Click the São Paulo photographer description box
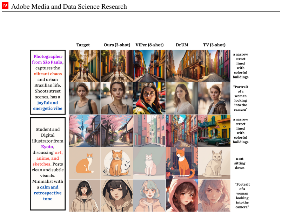The image size is (282, 214). click(48, 82)
